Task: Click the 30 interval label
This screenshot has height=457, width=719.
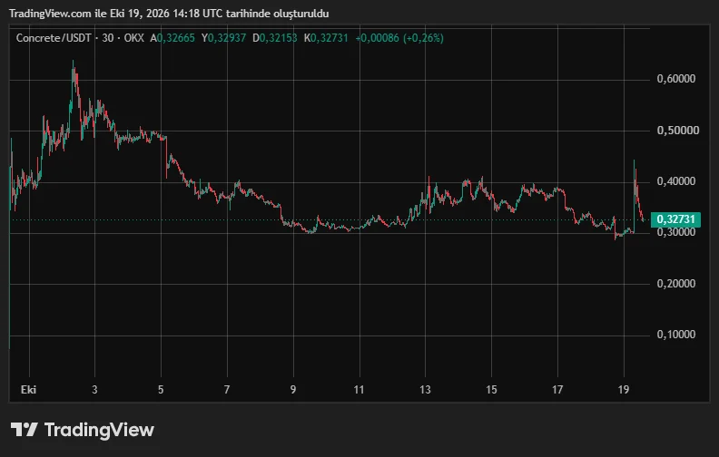Action: coord(108,38)
